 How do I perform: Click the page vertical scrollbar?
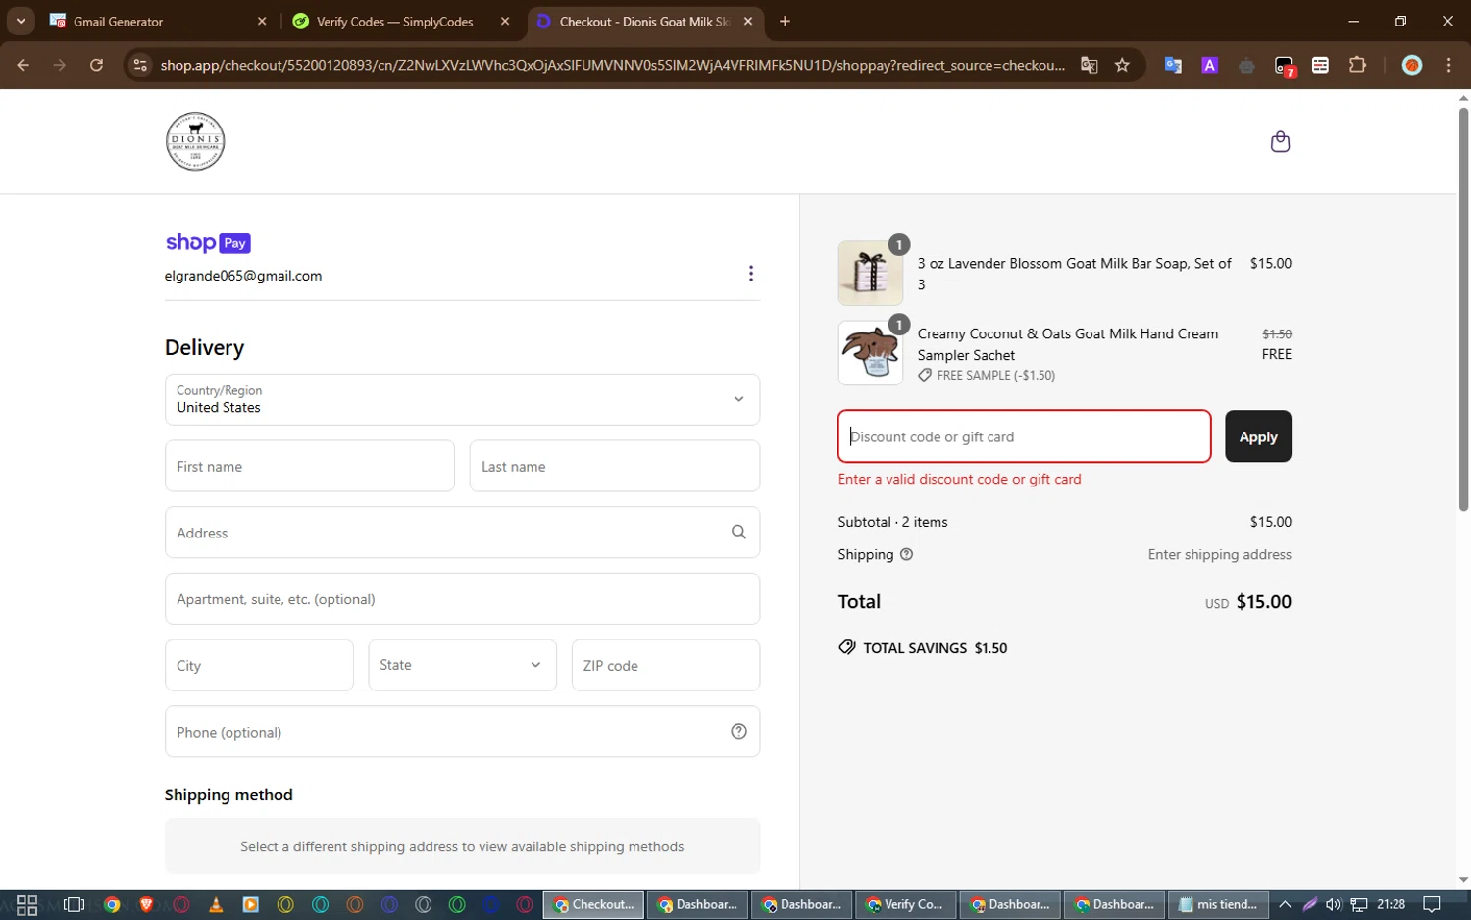point(1463,309)
